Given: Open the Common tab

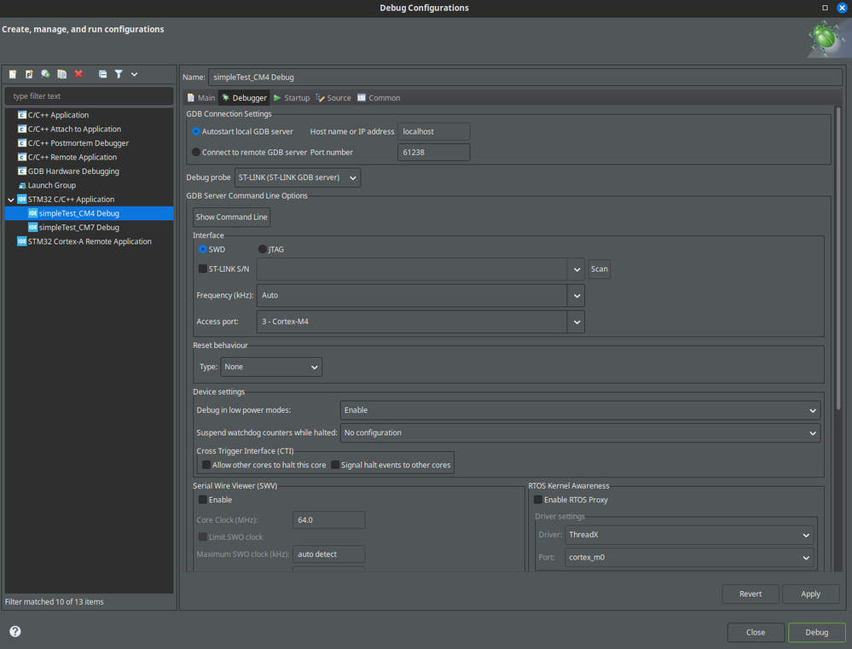Looking at the screenshot, I should (x=379, y=98).
